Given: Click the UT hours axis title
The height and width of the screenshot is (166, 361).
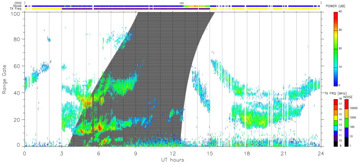Looking at the screenshot, I should coord(173,160).
